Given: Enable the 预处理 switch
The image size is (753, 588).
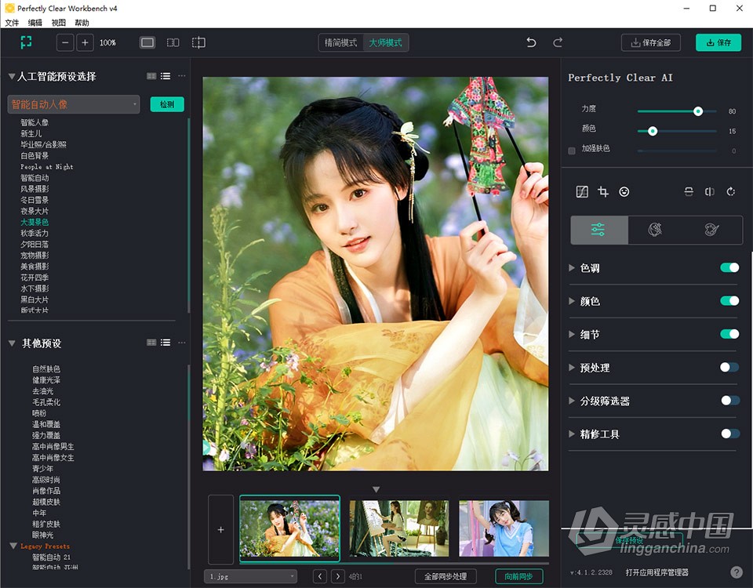Looking at the screenshot, I should [729, 367].
